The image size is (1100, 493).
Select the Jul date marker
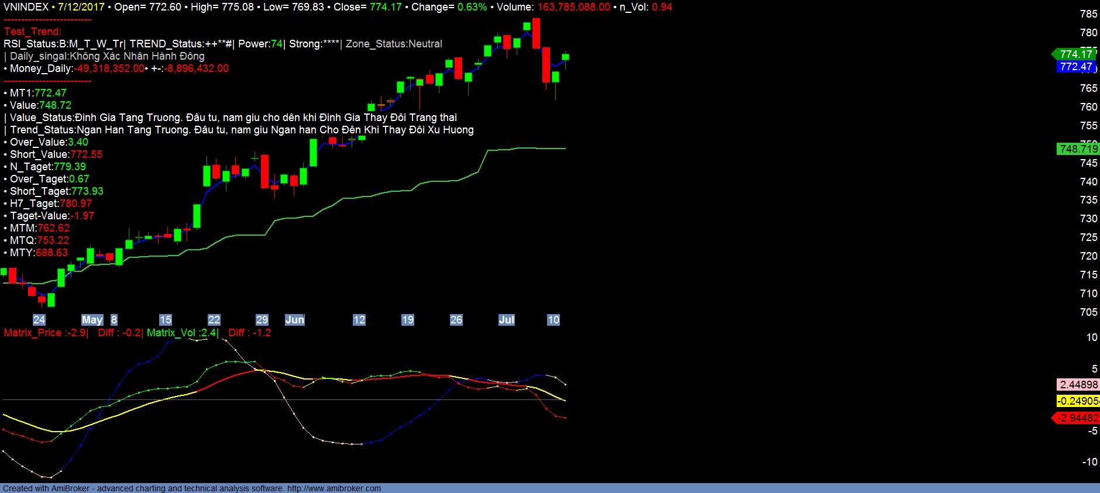click(506, 320)
